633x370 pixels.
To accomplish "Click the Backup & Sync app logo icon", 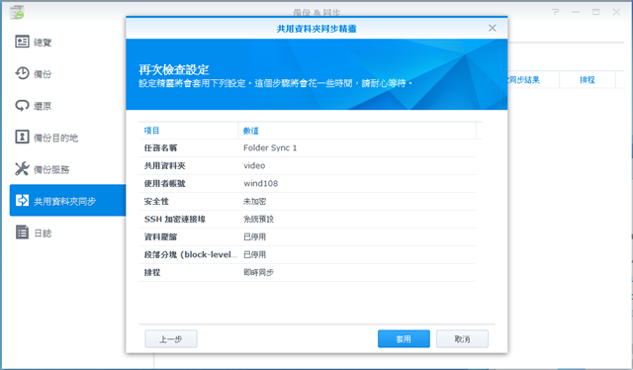I will [x=17, y=13].
